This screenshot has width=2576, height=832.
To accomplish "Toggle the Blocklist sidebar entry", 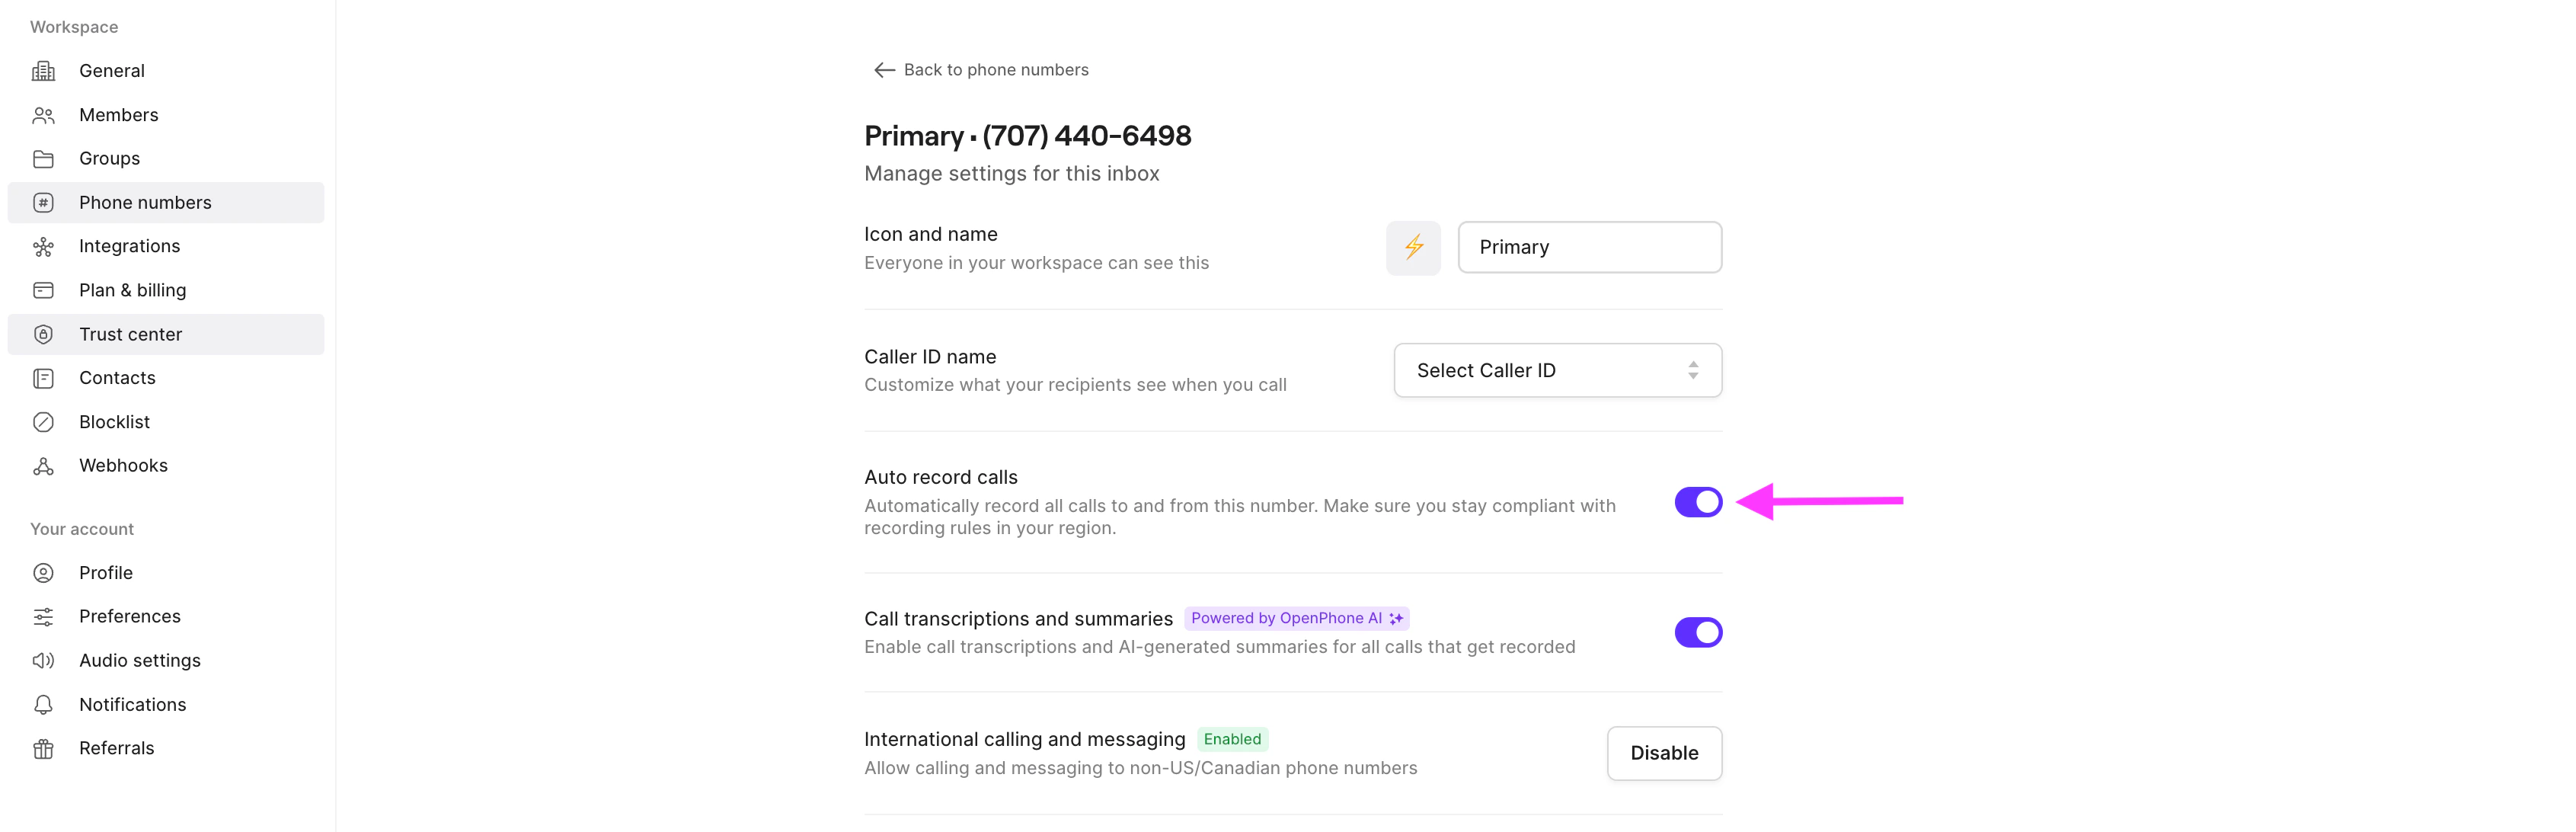I will [x=114, y=421].
